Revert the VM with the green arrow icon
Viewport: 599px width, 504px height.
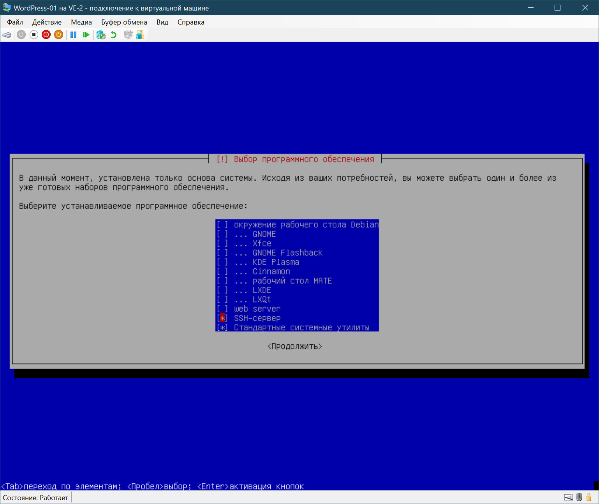pos(113,35)
